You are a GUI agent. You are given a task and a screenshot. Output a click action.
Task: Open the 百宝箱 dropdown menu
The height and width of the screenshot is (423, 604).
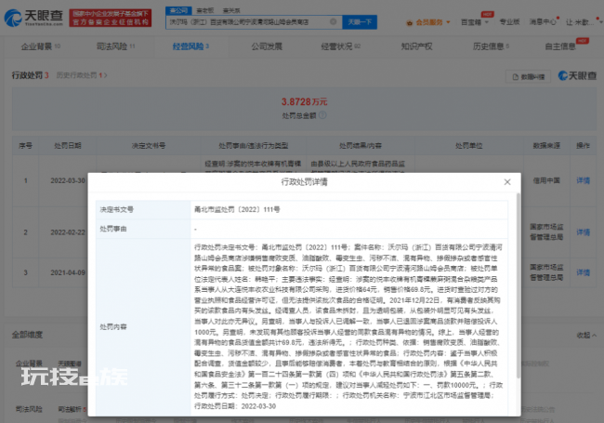coord(475,22)
